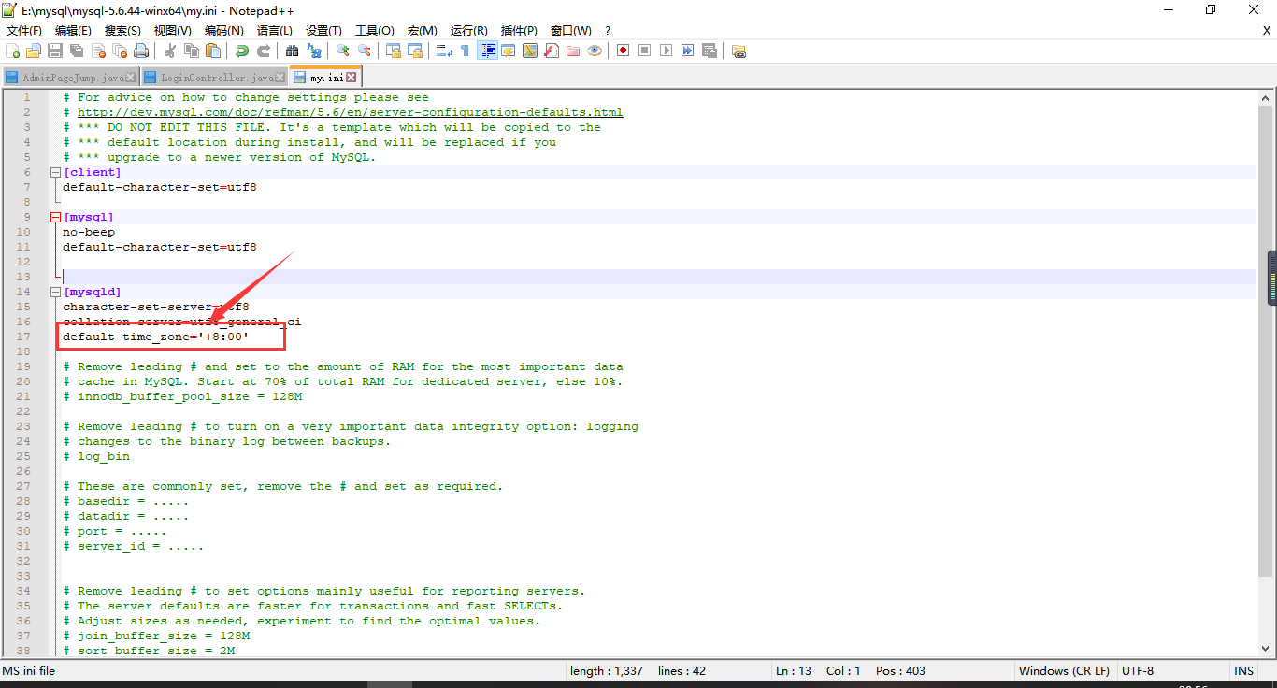Viewport: 1277px width, 688px height.
Task: Click the Zoom In magnifier icon
Action: (x=342, y=50)
